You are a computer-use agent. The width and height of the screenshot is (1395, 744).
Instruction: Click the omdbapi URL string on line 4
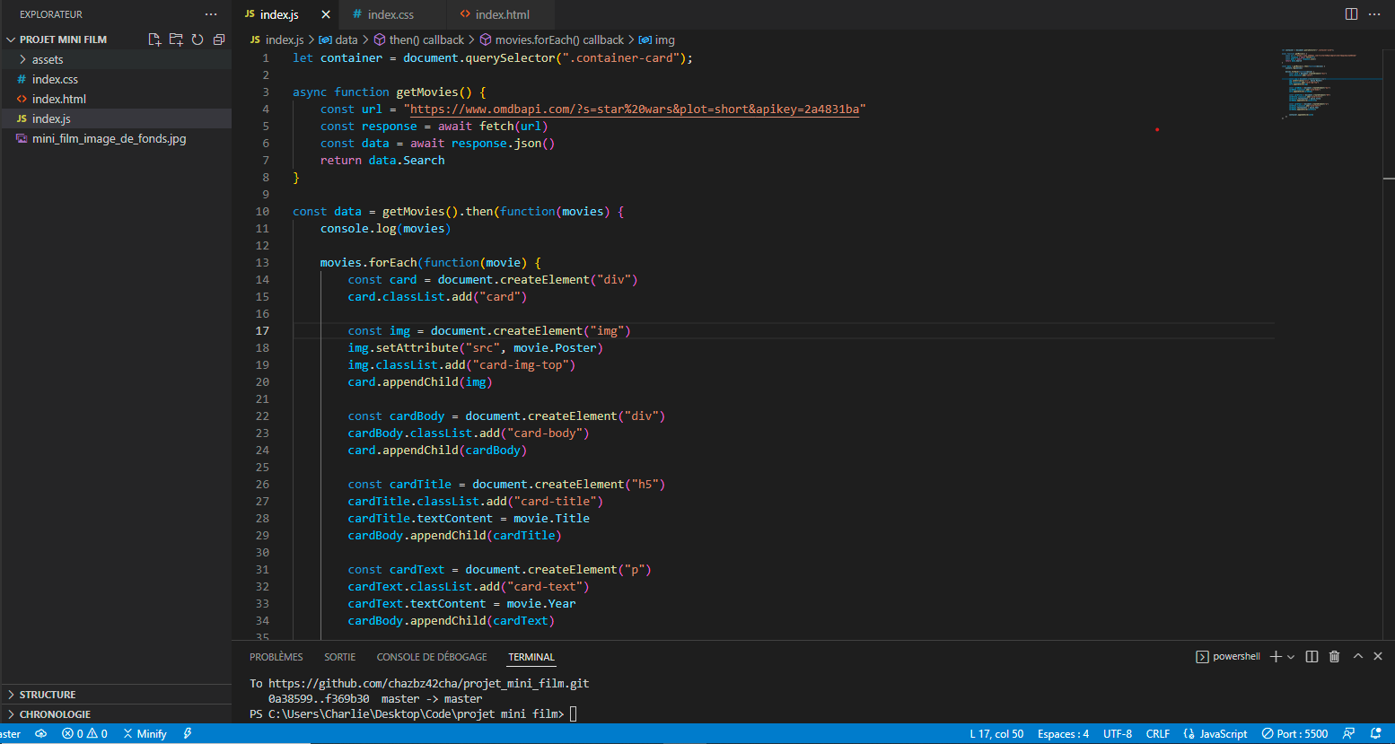click(634, 109)
